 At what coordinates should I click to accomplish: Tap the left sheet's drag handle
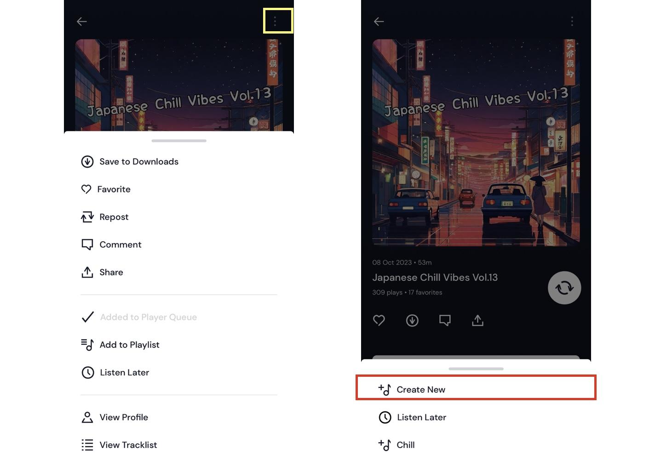179,141
